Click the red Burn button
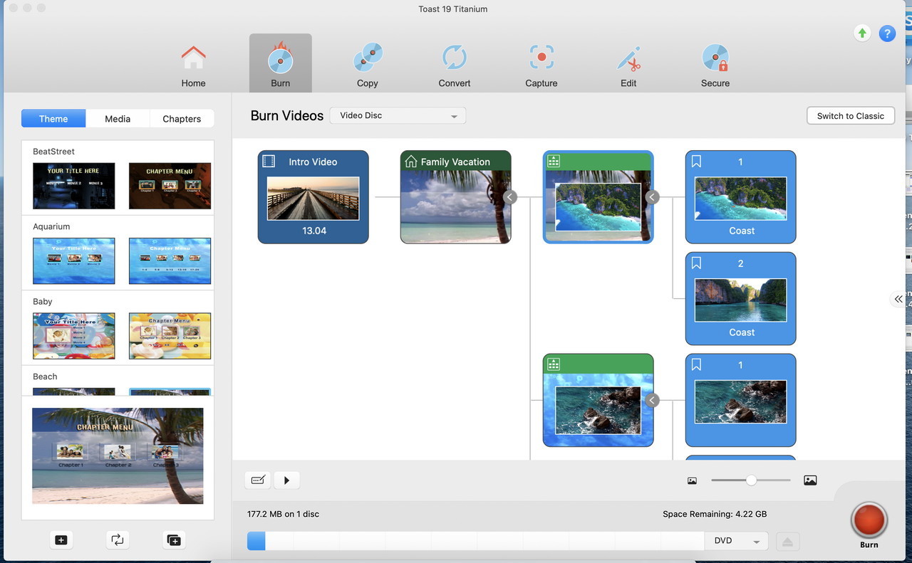The image size is (912, 563). tap(869, 520)
